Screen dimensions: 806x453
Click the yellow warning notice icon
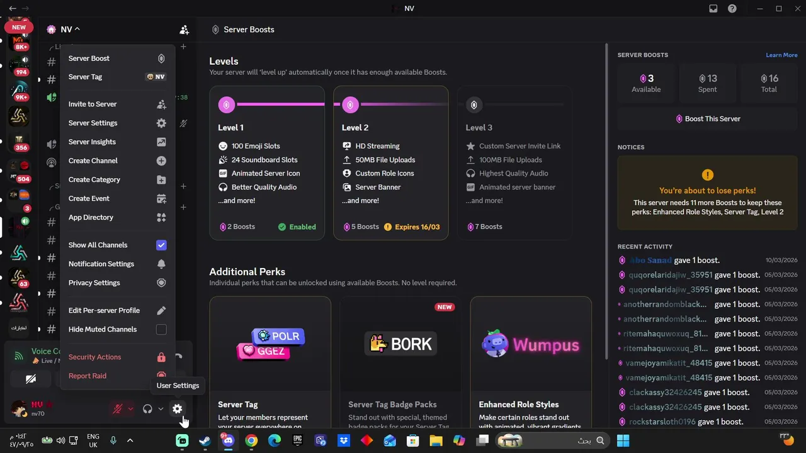[708, 175]
